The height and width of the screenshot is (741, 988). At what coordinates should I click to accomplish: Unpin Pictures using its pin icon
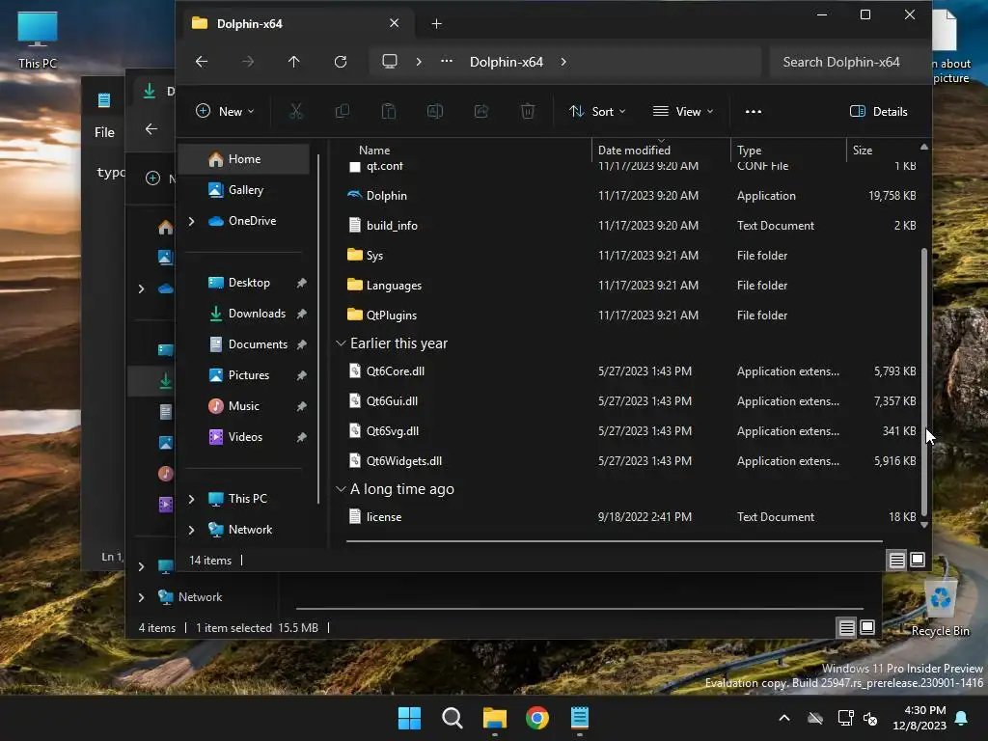[x=302, y=375]
